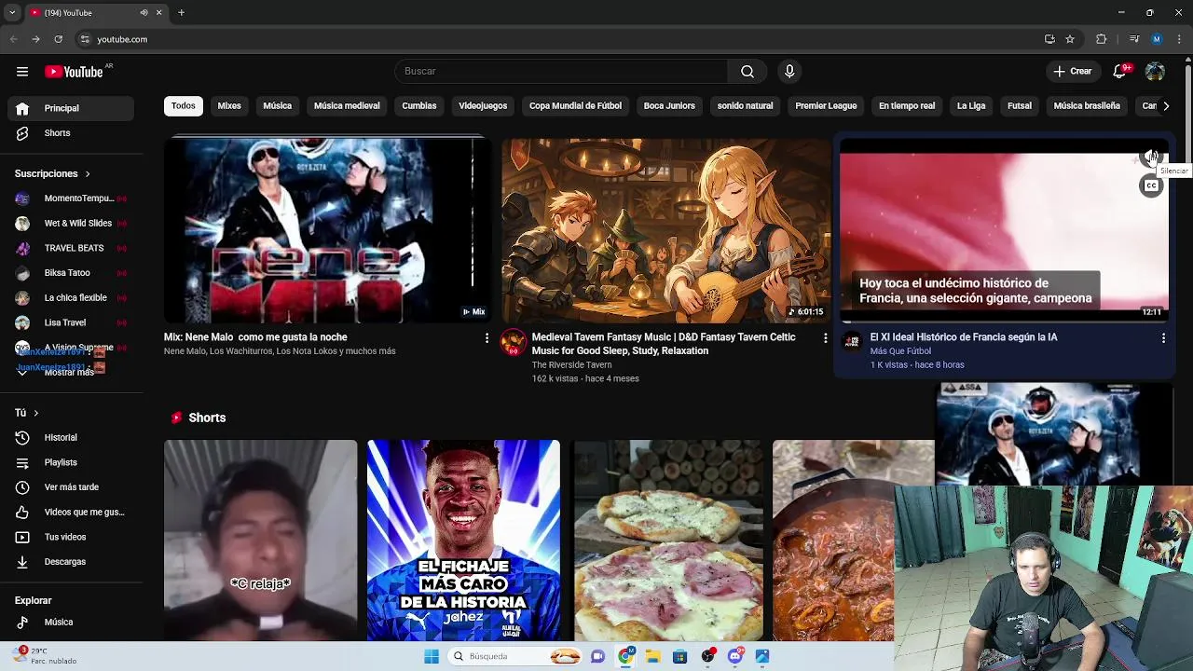The image size is (1193, 671).
Task: Select the Copa Mundial de Fútbol chip
Action: [575, 106]
